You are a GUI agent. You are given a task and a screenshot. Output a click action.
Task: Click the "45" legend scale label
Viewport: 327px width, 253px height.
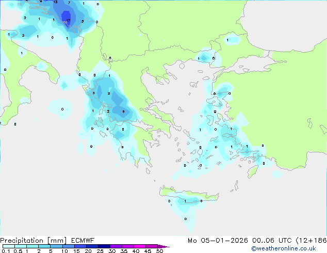tap(148, 251)
